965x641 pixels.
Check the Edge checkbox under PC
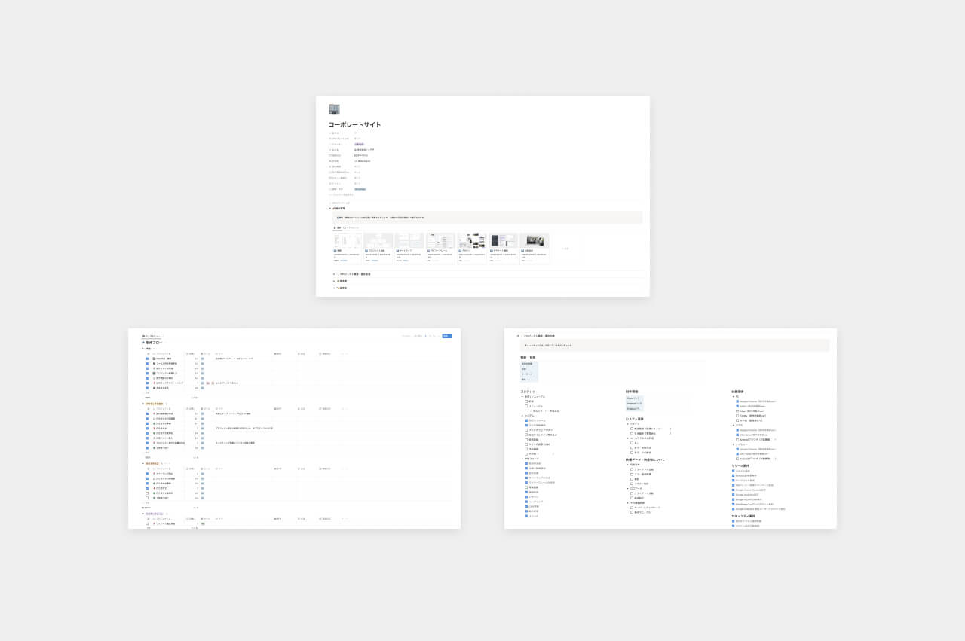point(737,411)
